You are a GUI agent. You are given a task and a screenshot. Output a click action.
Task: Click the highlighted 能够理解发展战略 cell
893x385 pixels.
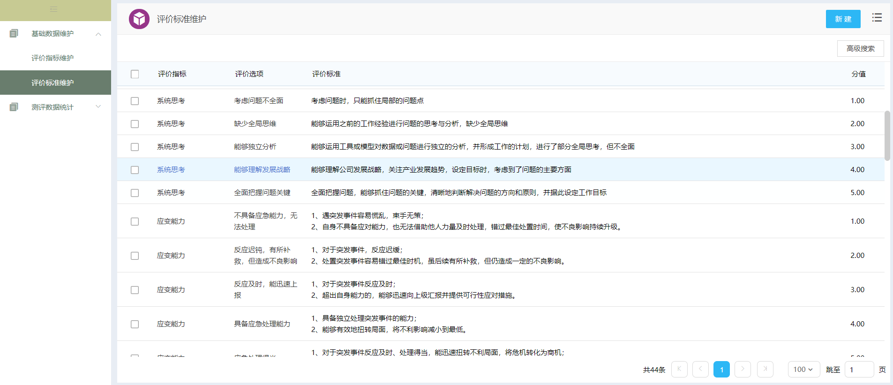(x=262, y=170)
